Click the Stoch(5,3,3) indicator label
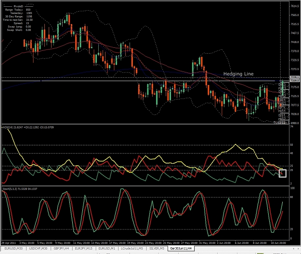 20,189
